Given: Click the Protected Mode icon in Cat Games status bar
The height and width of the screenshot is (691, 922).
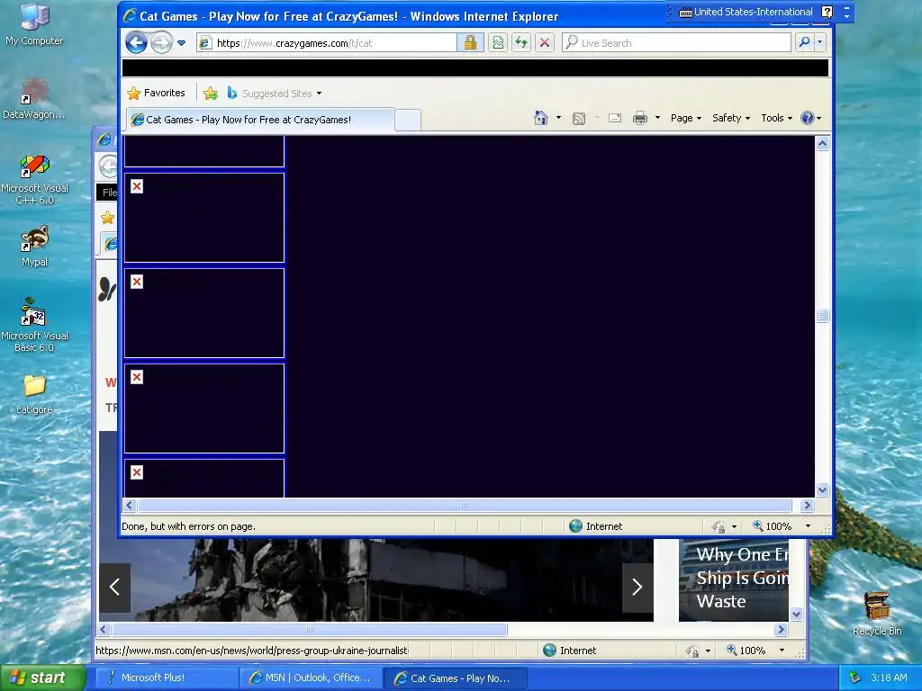Looking at the screenshot, I should click(719, 526).
